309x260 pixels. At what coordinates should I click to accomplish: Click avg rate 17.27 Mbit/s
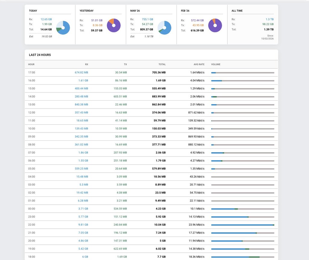coord(196,233)
